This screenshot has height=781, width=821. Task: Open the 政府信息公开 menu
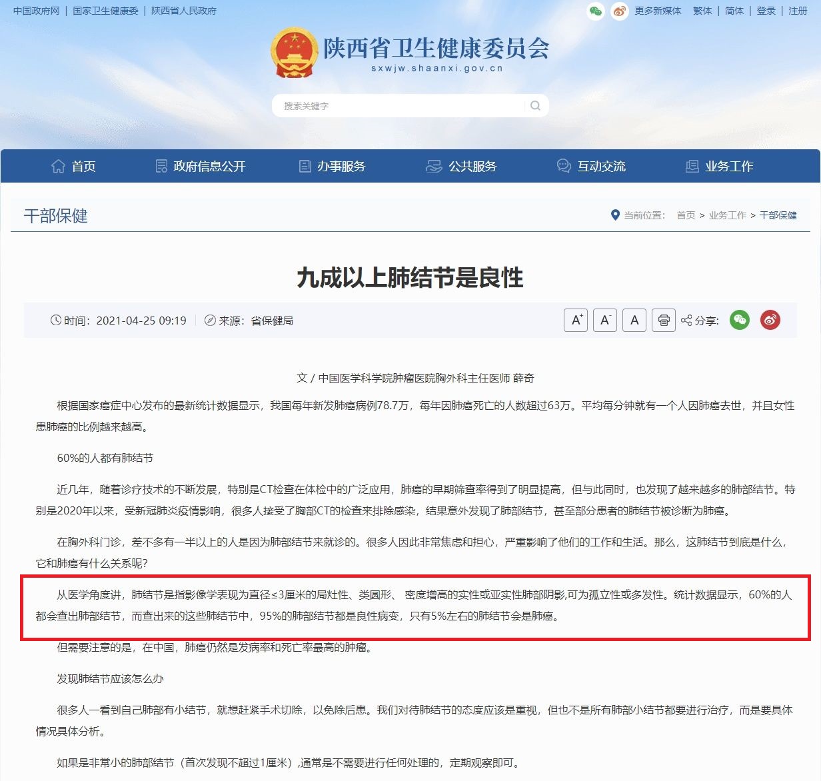tap(201, 167)
